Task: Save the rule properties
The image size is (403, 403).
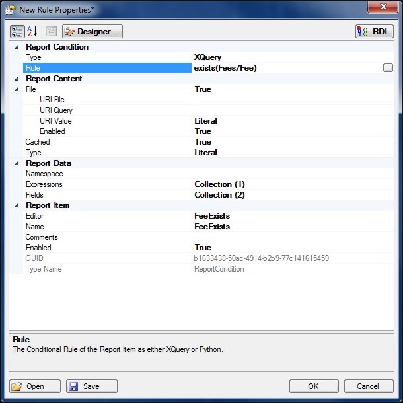Action: (x=92, y=386)
